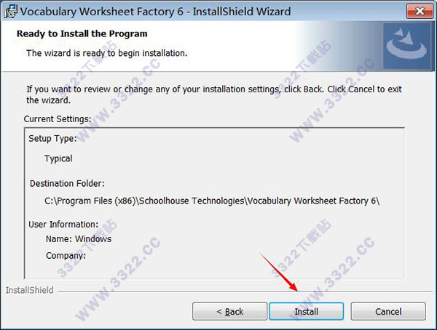This screenshot has width=437, height=330.
Task: Click the Install button to begin installation
Action: point(306,311)
